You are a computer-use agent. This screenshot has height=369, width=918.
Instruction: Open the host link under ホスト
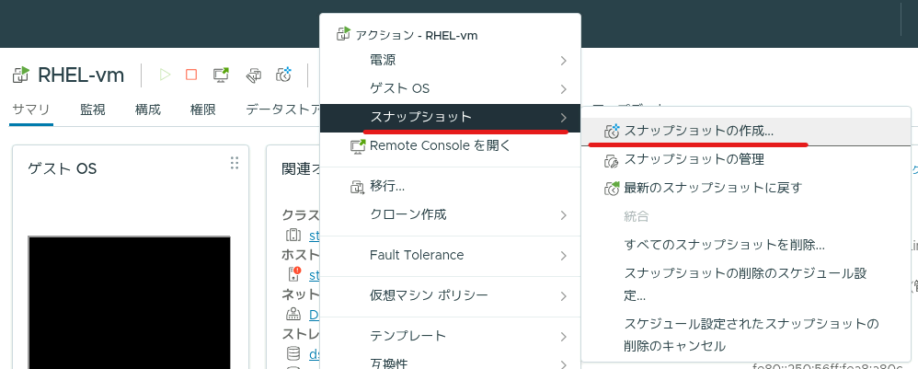click(315, 275)
